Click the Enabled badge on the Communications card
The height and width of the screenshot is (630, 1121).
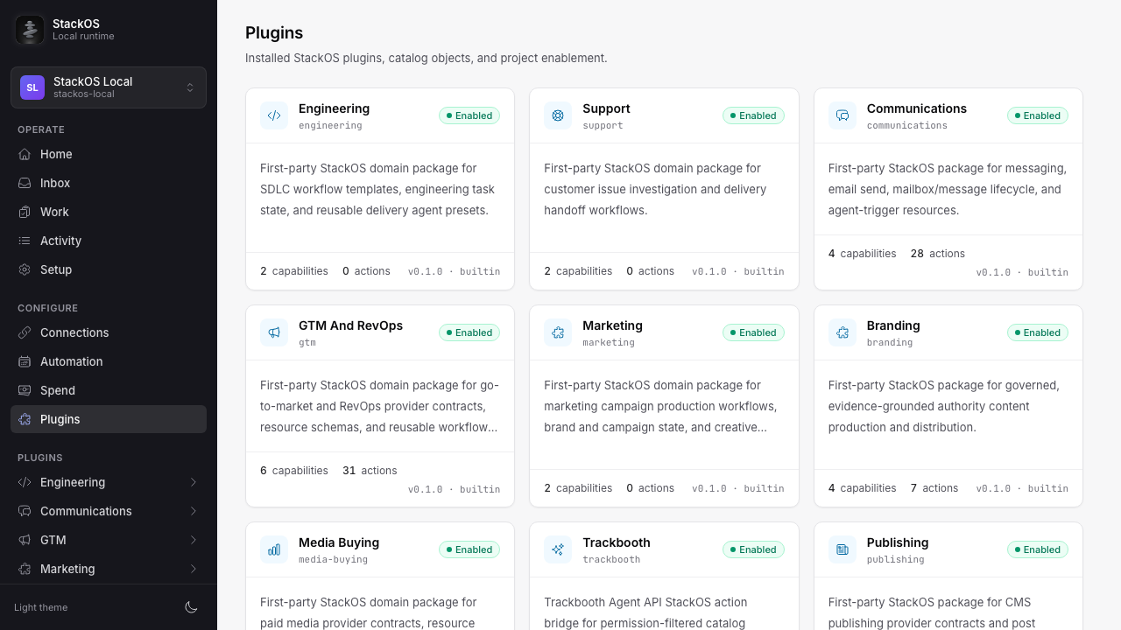(1038, 115)
